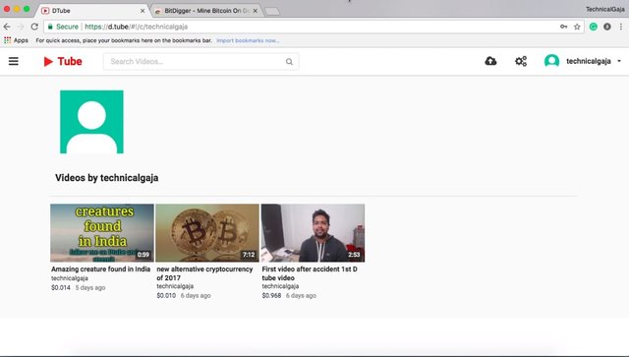Open the First video after accident thumbnail
Screen dimensions: 629x357
pyautogui.click(x=313, y=233)
